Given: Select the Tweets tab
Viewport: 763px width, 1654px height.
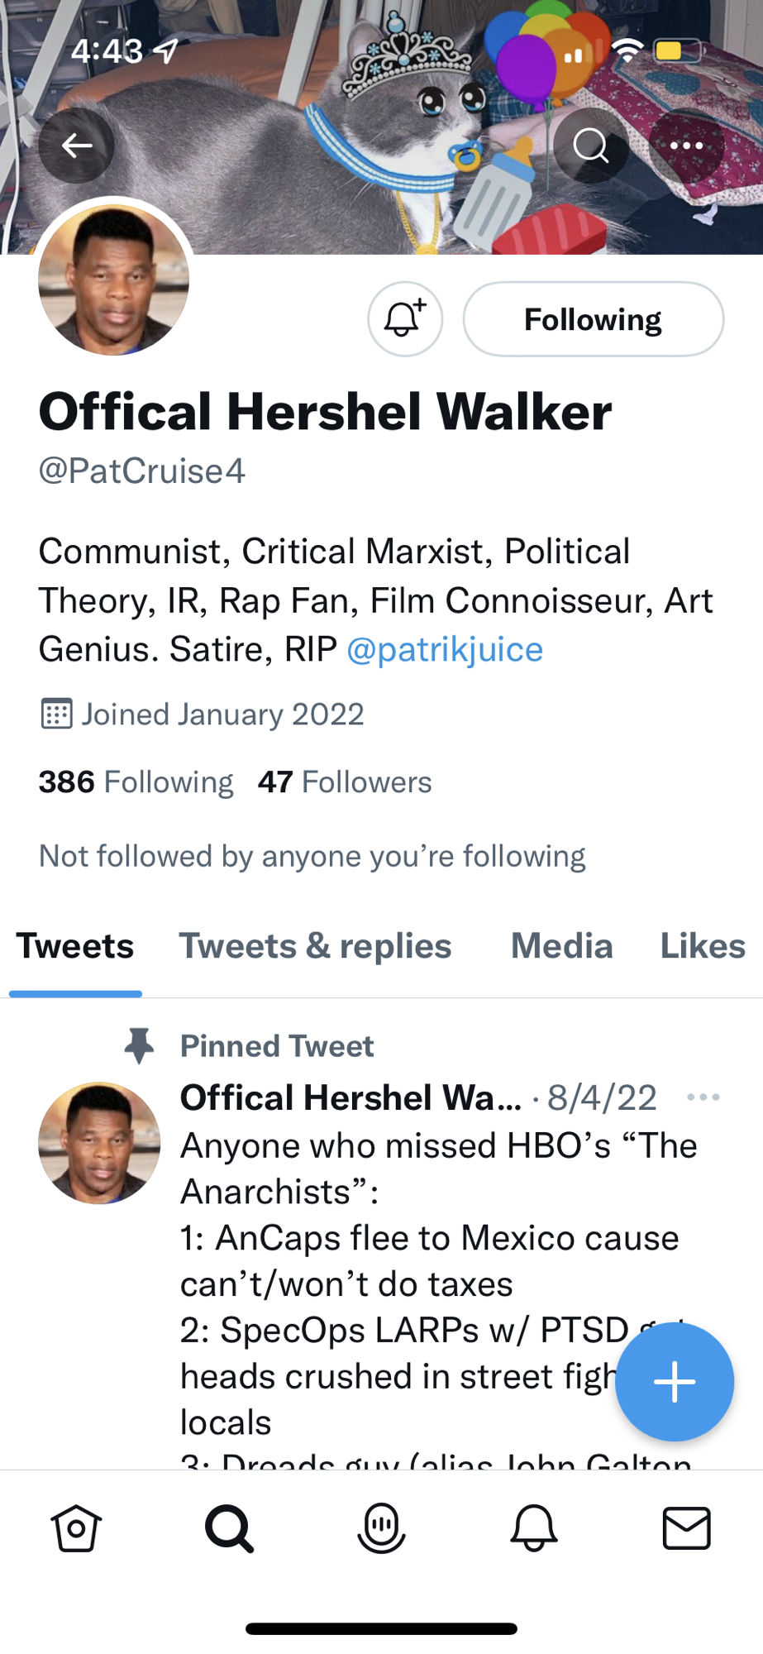Looking at the screenshot, I should 75,946.
